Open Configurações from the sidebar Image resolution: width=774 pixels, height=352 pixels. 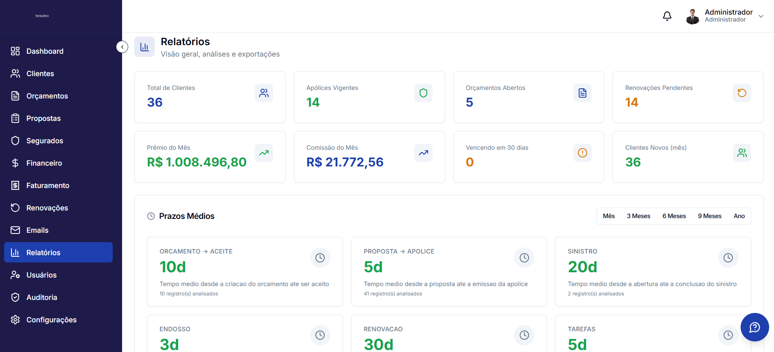(x=58, y=319)
